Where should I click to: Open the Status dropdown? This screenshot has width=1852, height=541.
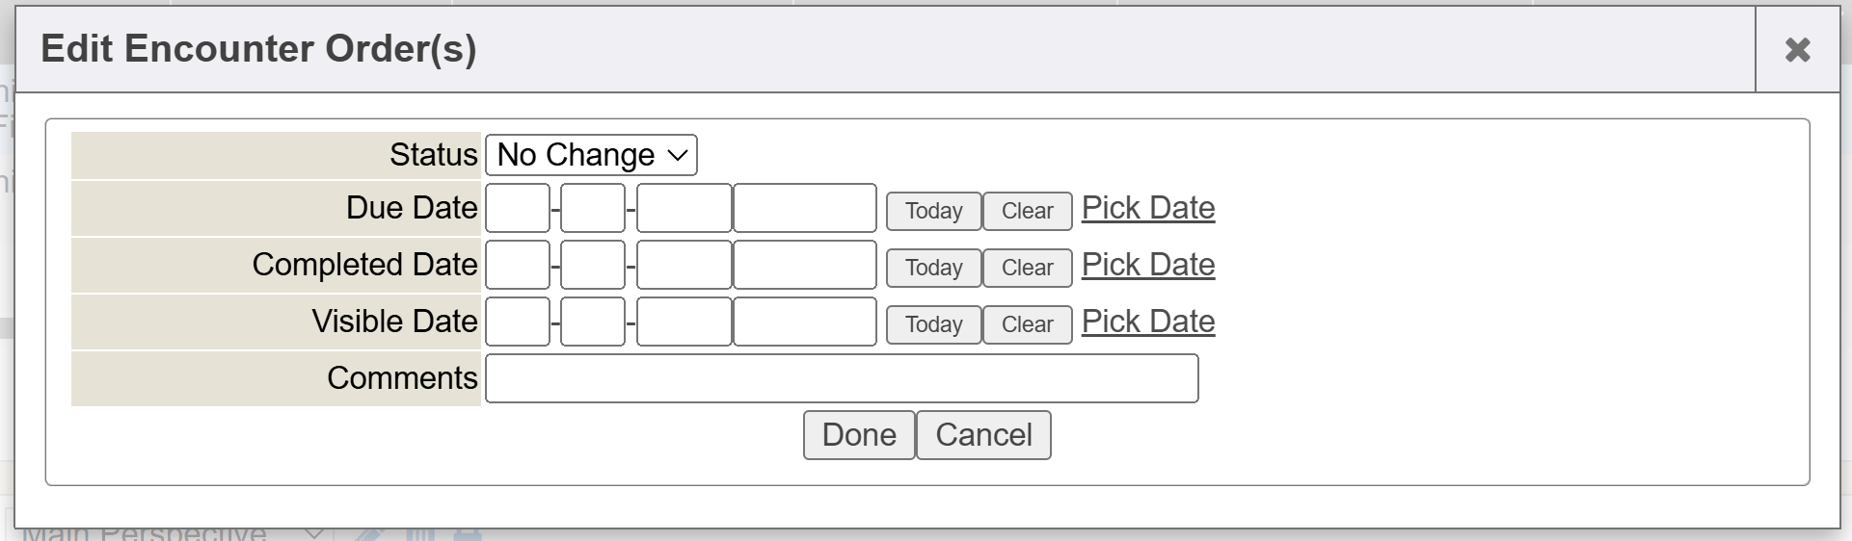coord(591,155)
